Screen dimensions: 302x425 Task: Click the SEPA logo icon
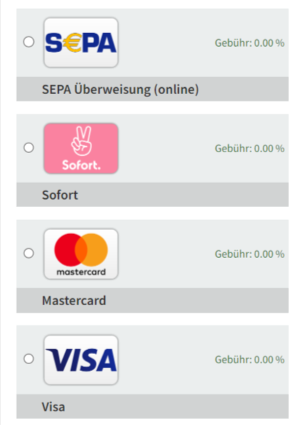(81, 43)
